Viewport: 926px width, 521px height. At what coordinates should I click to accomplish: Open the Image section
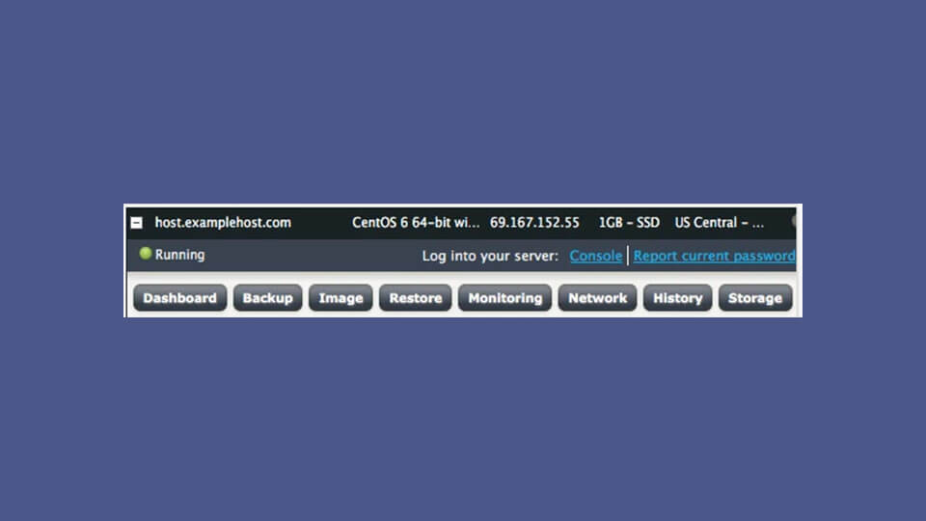(340, 298)
